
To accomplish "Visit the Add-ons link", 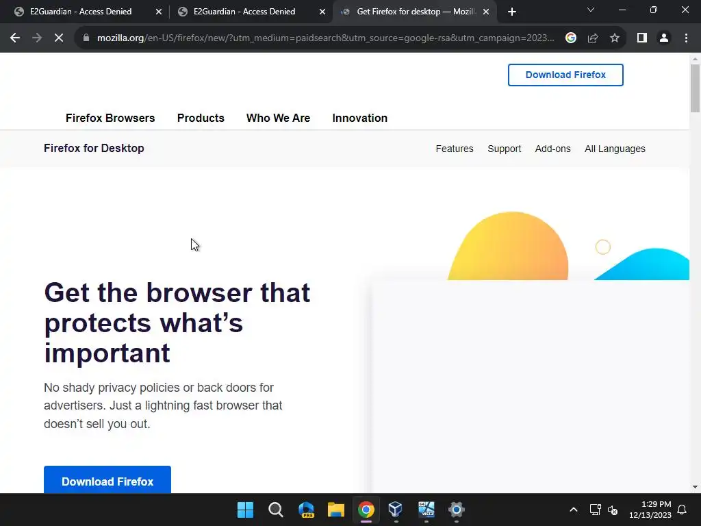I will pos(552,149).
